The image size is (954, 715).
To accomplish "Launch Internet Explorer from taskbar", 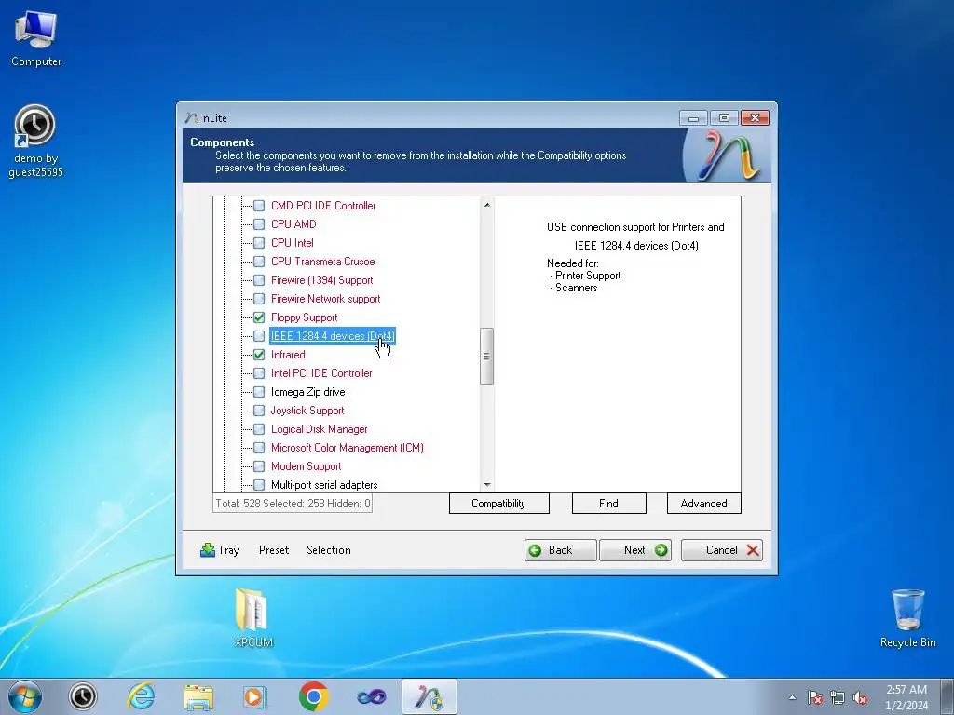I will (141, 696).
